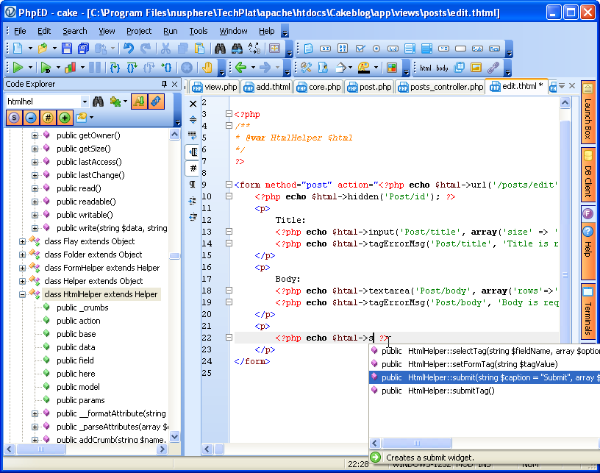The image size is (600, 473).
Task: Open the htmlhel search combo dropdown
Action: [x=85, y=102]
